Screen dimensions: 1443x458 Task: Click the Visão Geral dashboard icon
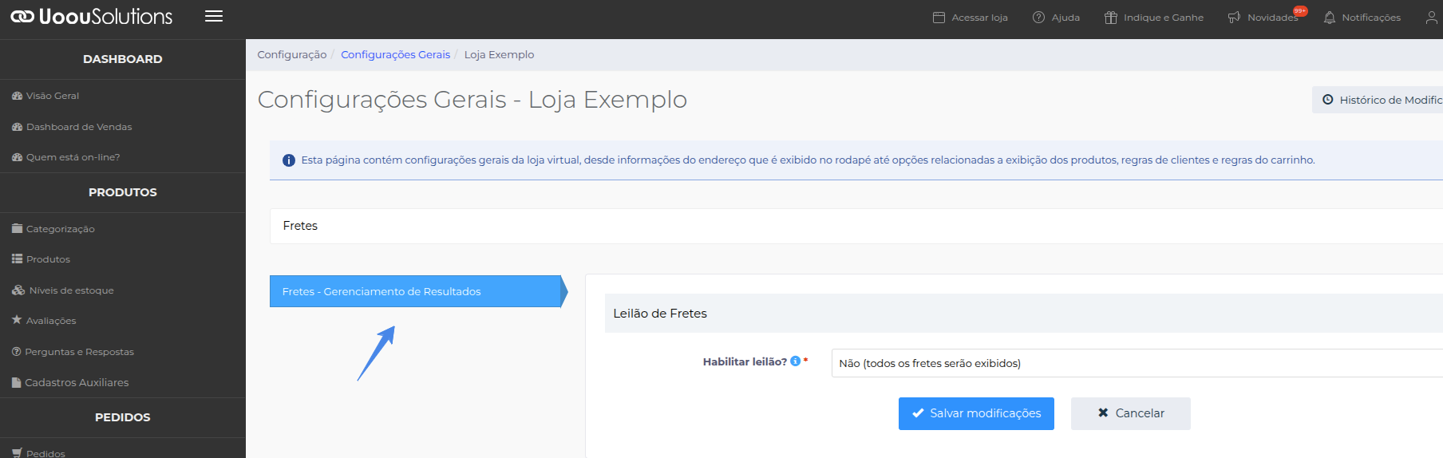pos(17,96)
